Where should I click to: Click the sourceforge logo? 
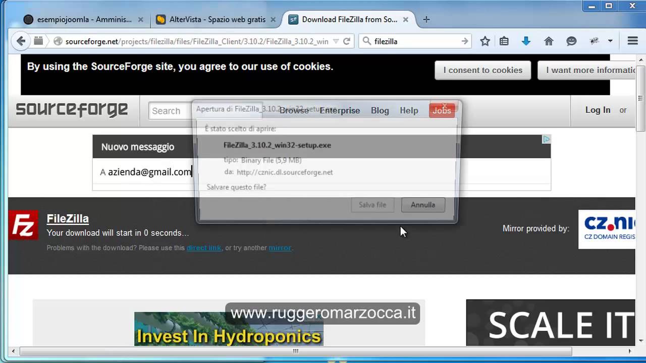[x=72, y=109]
